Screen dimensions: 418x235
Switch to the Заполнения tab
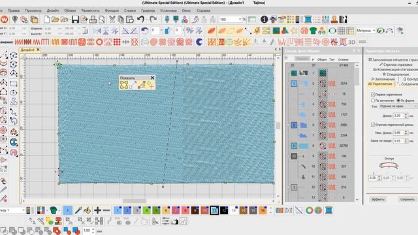(383, 79)
